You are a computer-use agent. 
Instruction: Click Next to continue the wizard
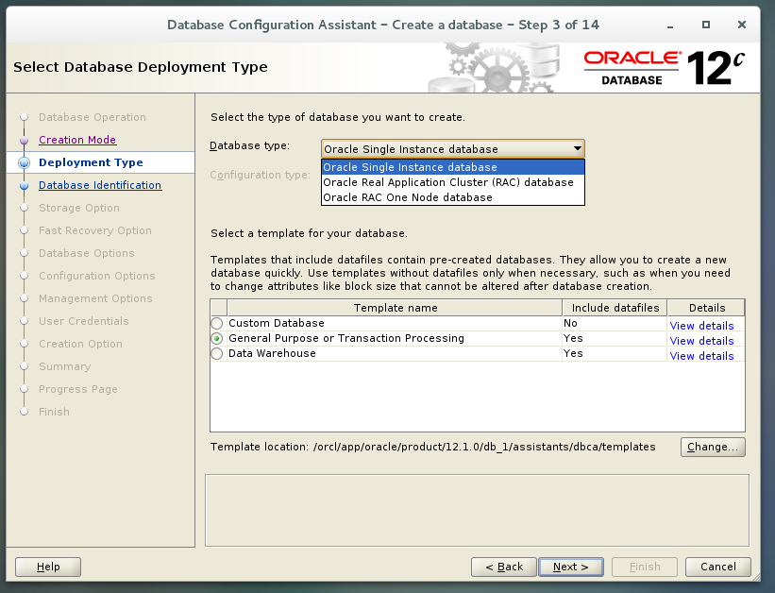[x=570, y=567]
